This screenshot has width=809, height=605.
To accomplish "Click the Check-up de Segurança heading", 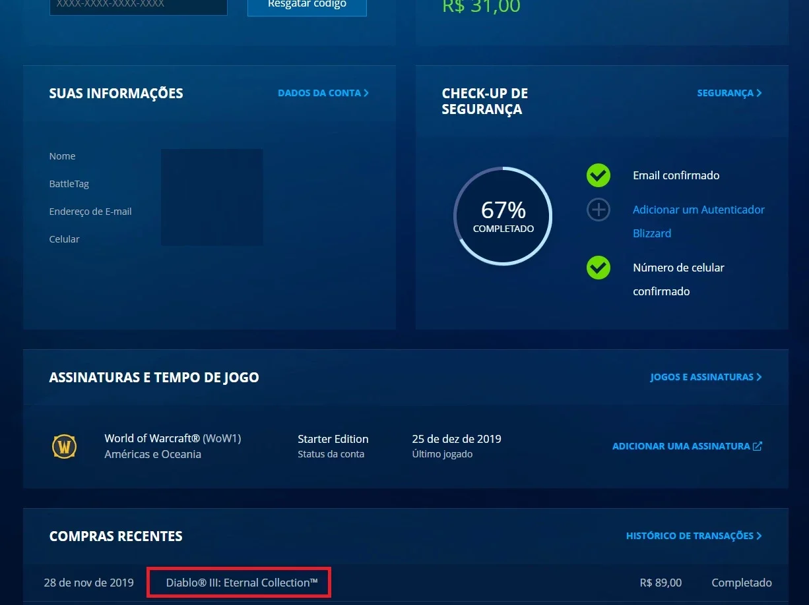I will pyautogui.click(x=485, y=101).
